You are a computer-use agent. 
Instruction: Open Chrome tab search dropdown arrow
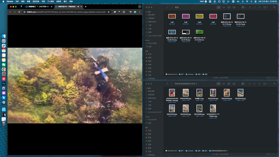pyautogui.click(x=140, y=7)
